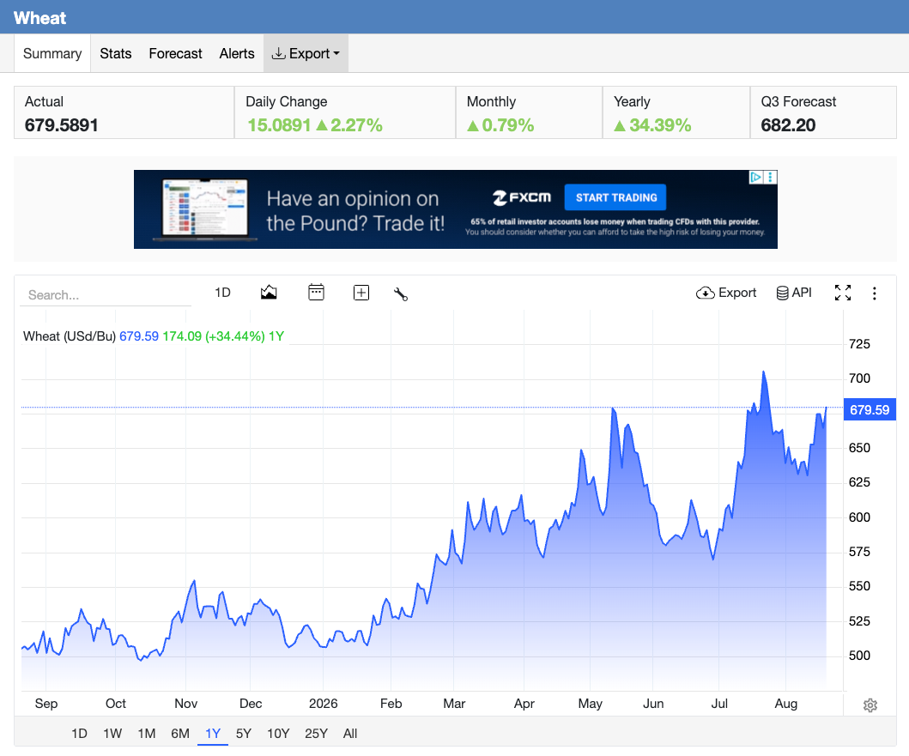This screenshot has height=756, width=909.
Task: Switch to the Stats tab
Action: pyautogui.click(x=115, y=53)
